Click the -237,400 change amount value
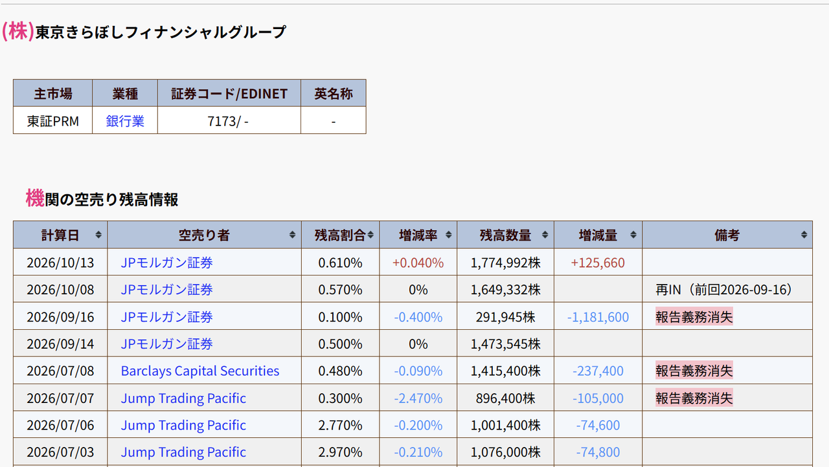This screenshot has width=829, height=467. (598, 371)
